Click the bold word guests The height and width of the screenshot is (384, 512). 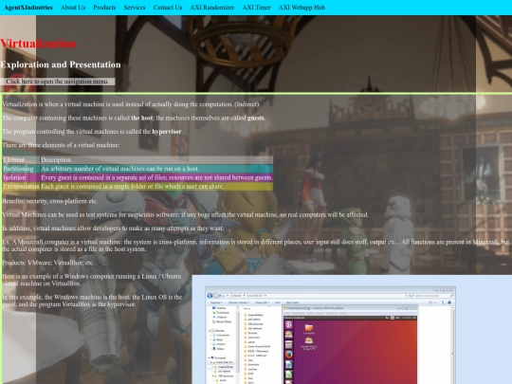(256, 118)
